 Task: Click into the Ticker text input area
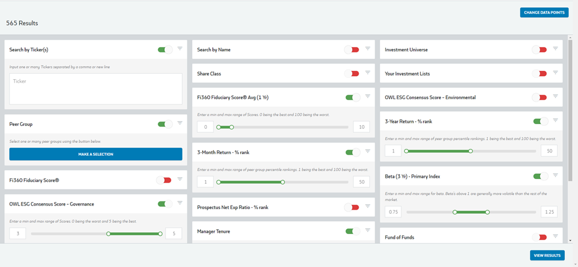(x=96, y=89)
